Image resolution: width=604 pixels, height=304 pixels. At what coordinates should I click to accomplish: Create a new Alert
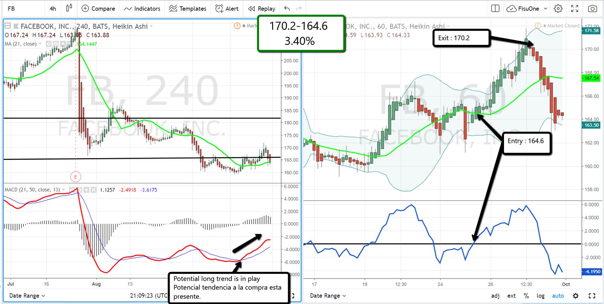pyautogui.click(x=227, y=8)
